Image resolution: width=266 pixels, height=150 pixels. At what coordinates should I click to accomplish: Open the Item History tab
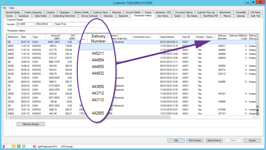point(163,16)
